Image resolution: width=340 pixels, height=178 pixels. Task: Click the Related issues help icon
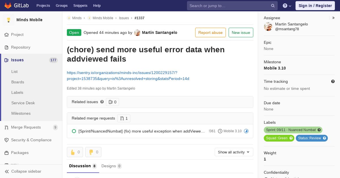102,102
